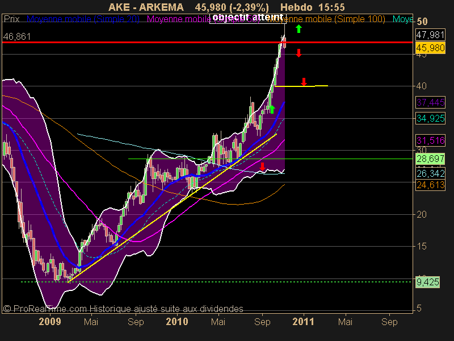The height and width of the screenshot is (341, 454).
Task: Click the 15:55 time in header
Action: [331, 7]
